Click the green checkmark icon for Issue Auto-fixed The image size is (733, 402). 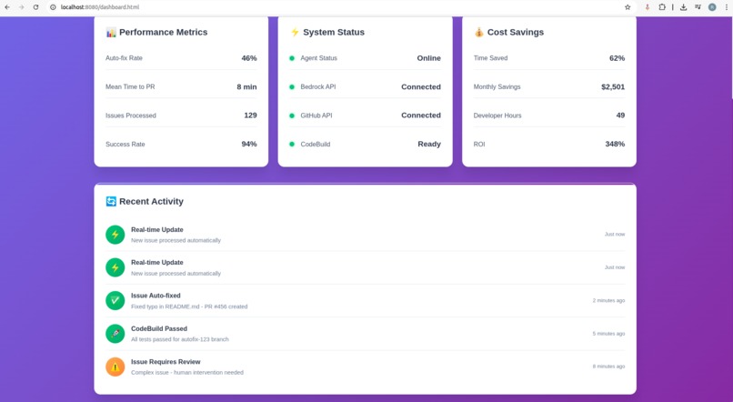tap(115, 300)
